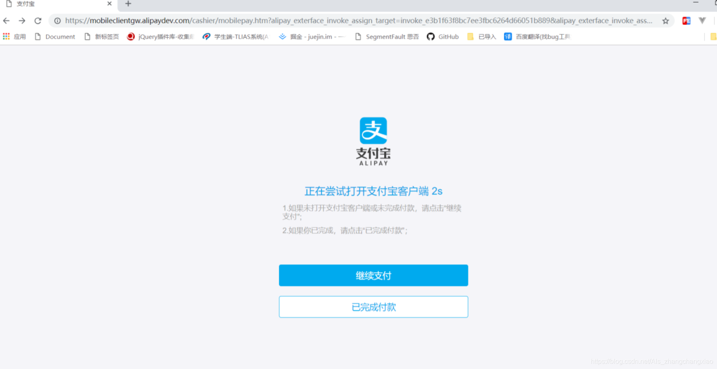The image size is (717, 369).
Task: Click the 继续支付 button
Action: pyautogui.click(x=373, y=275)
